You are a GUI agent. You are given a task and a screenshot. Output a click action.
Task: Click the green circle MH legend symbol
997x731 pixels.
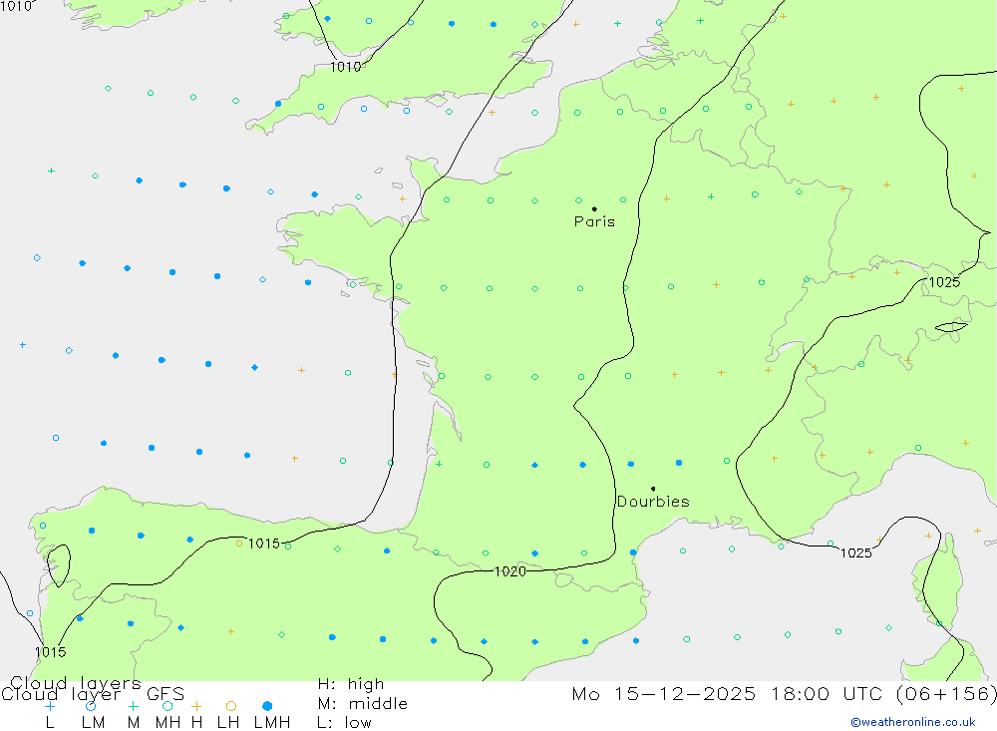tap(167, 706)
